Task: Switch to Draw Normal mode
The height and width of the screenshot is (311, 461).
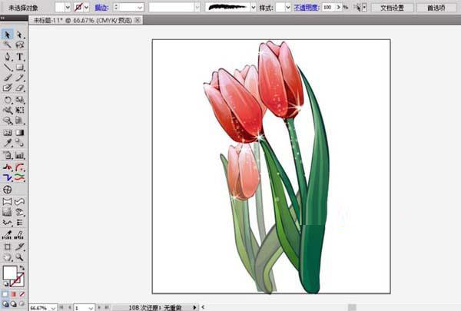Action: (x=5, y=304)
